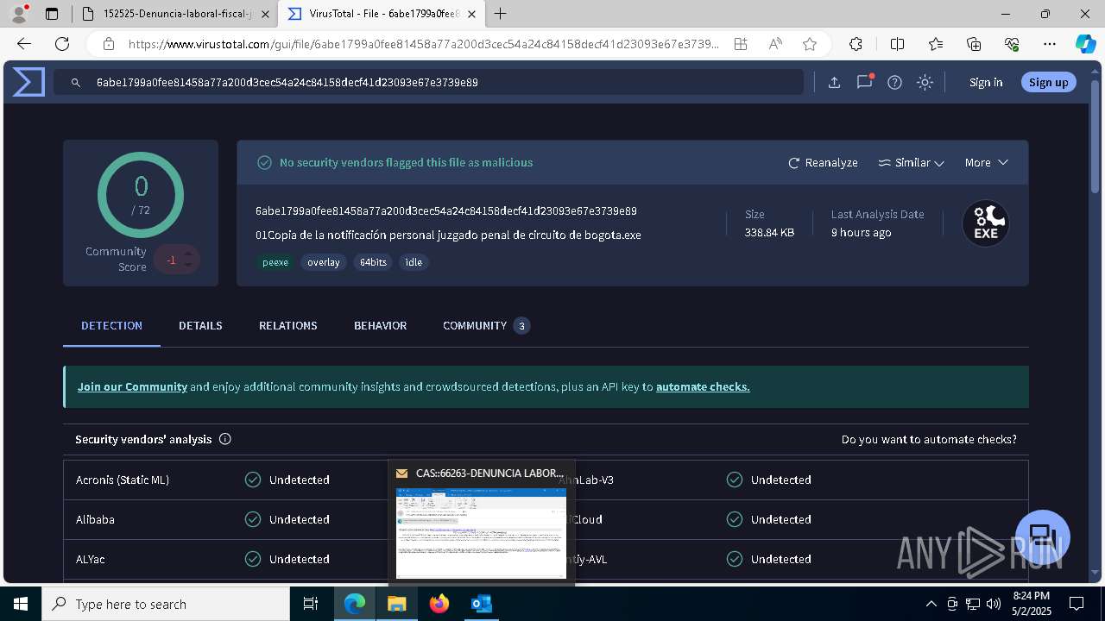Open Browser essentials heart icon

coord(1012,44)
